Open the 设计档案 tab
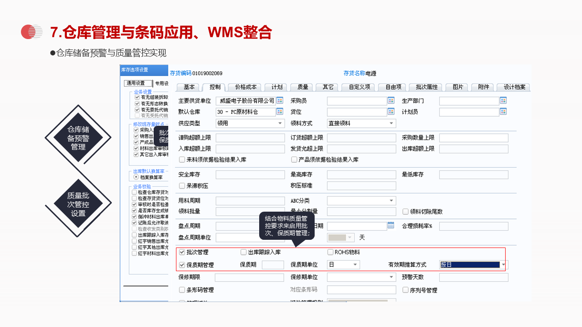Viewport: 582px width, 327px height. tap(514, 87)
